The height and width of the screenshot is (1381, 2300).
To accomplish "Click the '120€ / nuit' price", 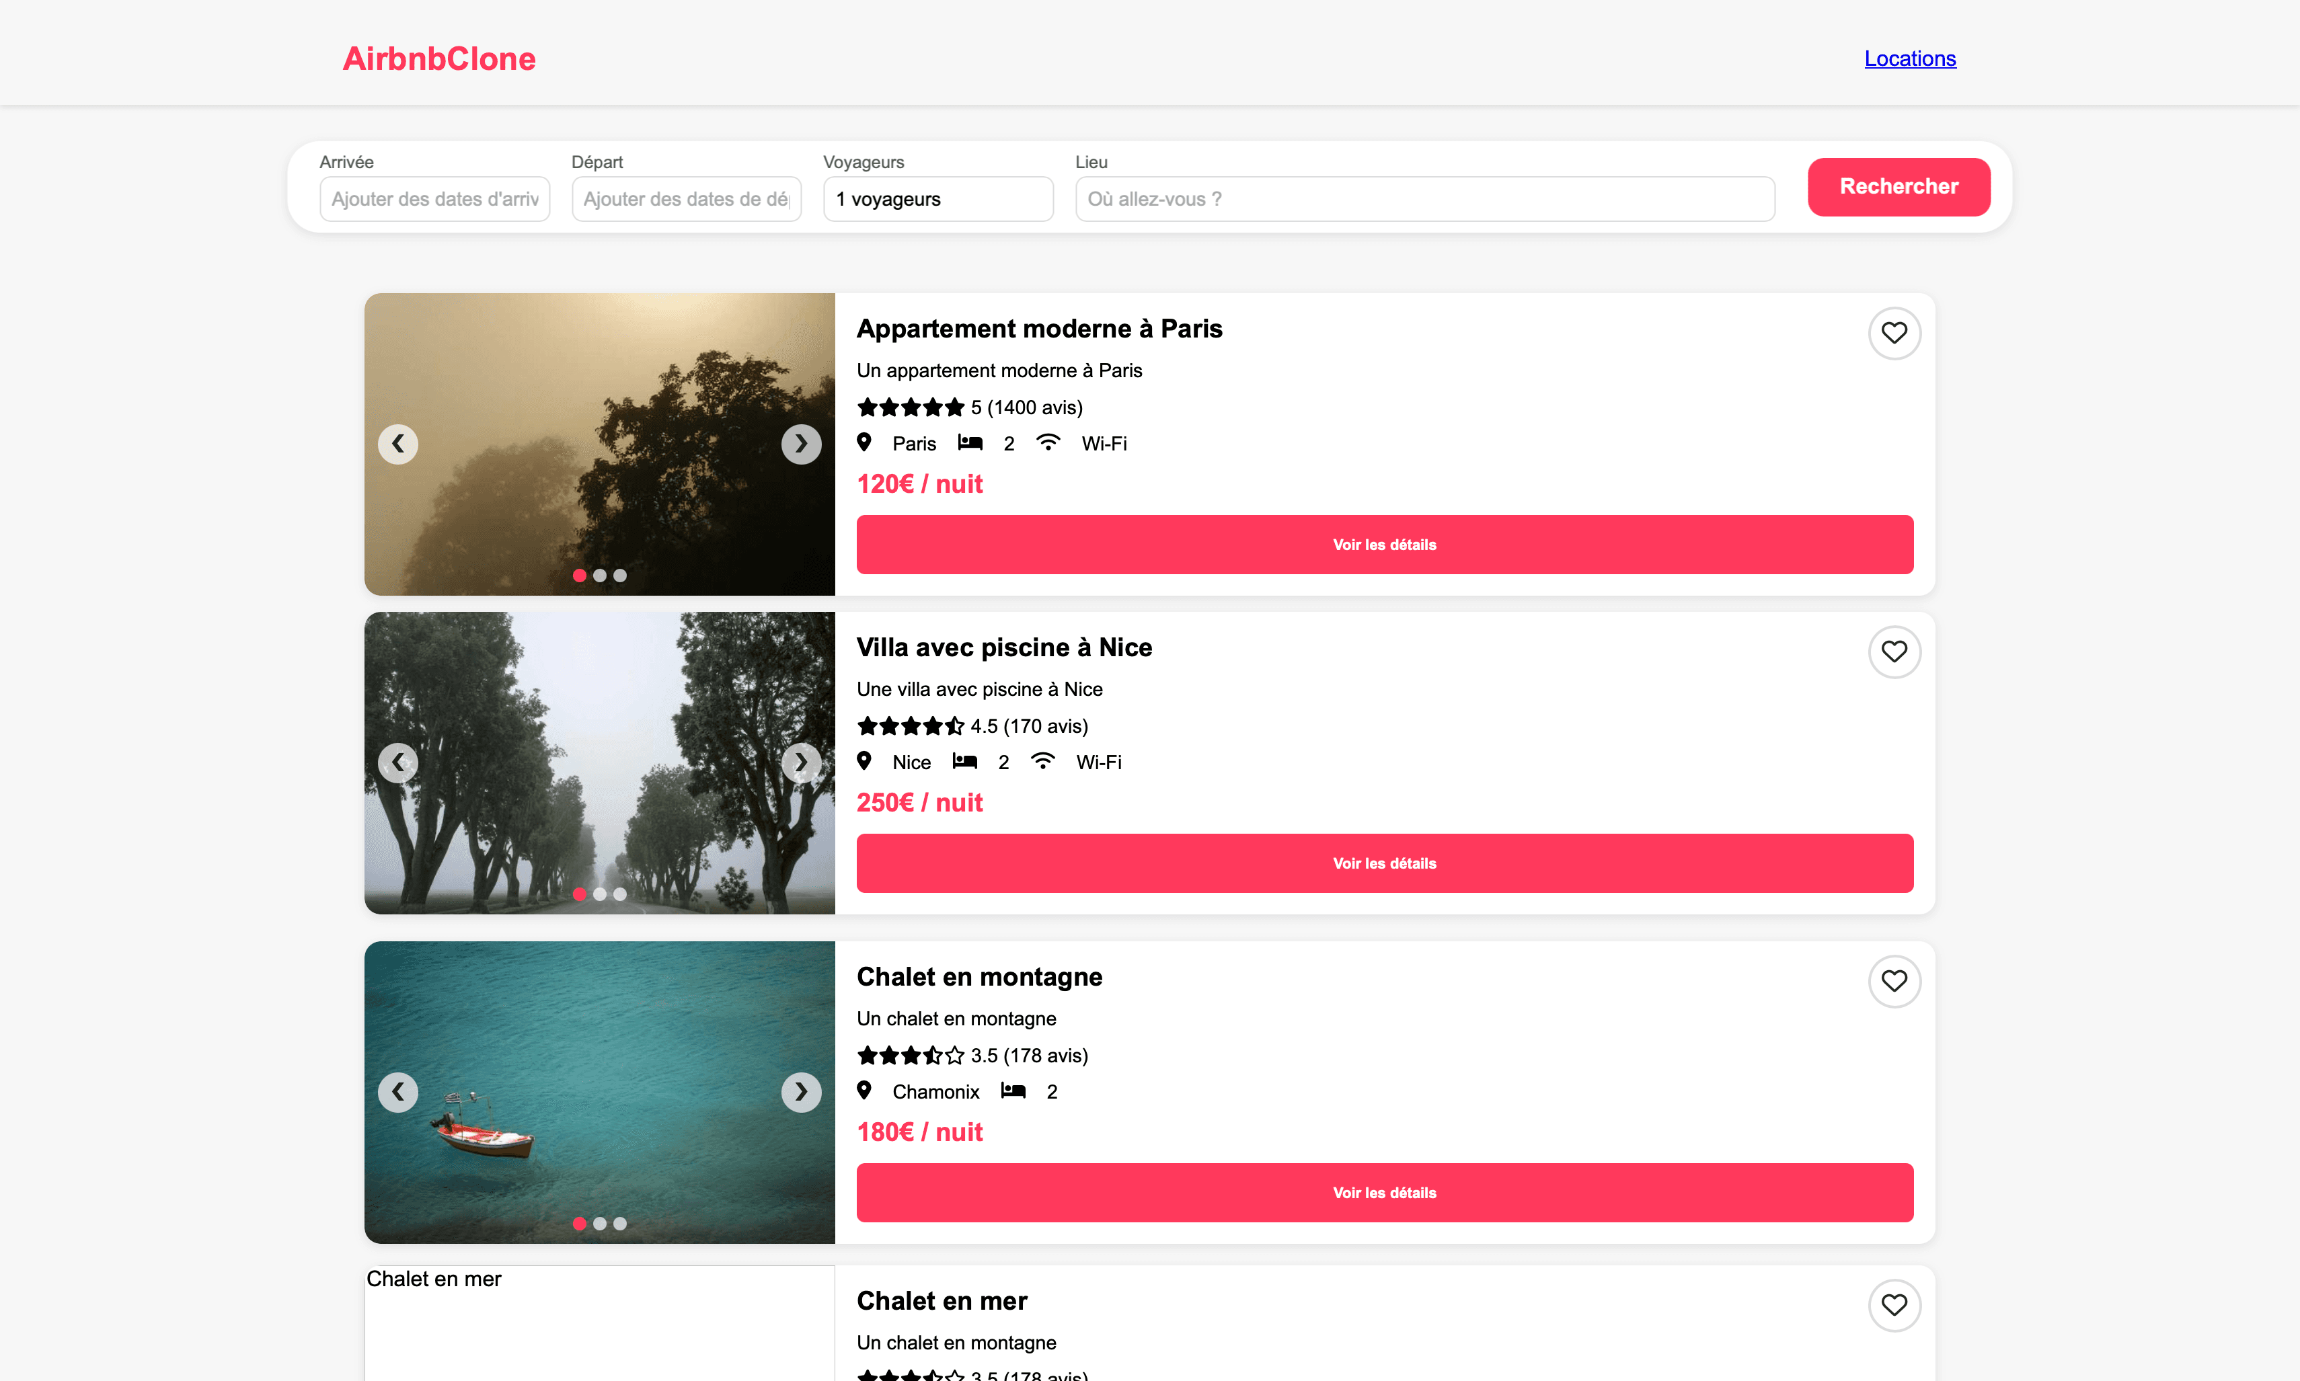I will click(x=919, y=484).
